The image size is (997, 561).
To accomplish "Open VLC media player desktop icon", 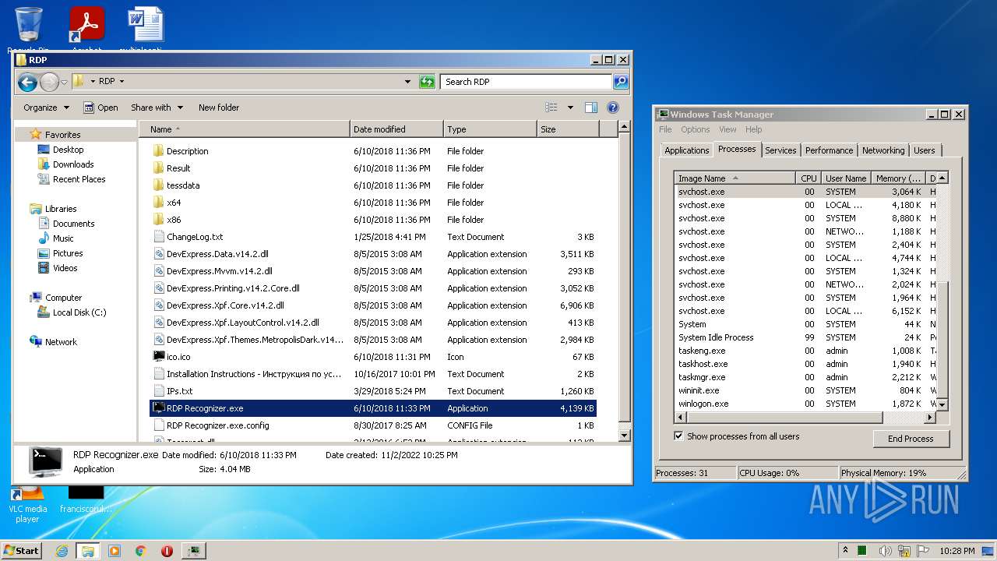I will coord(28,504).
